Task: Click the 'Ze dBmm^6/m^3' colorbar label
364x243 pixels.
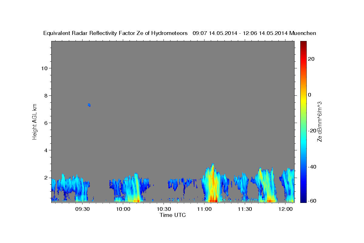Action: (x=319, y=122)
